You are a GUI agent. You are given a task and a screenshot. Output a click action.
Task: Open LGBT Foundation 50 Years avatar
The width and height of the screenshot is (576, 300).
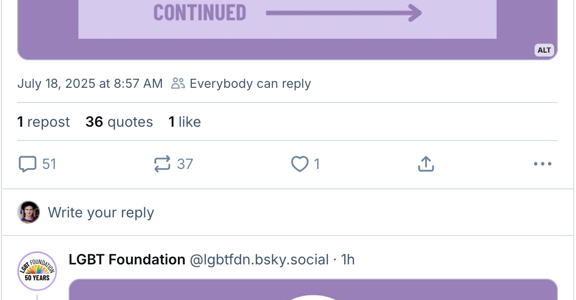coord(37,271)
